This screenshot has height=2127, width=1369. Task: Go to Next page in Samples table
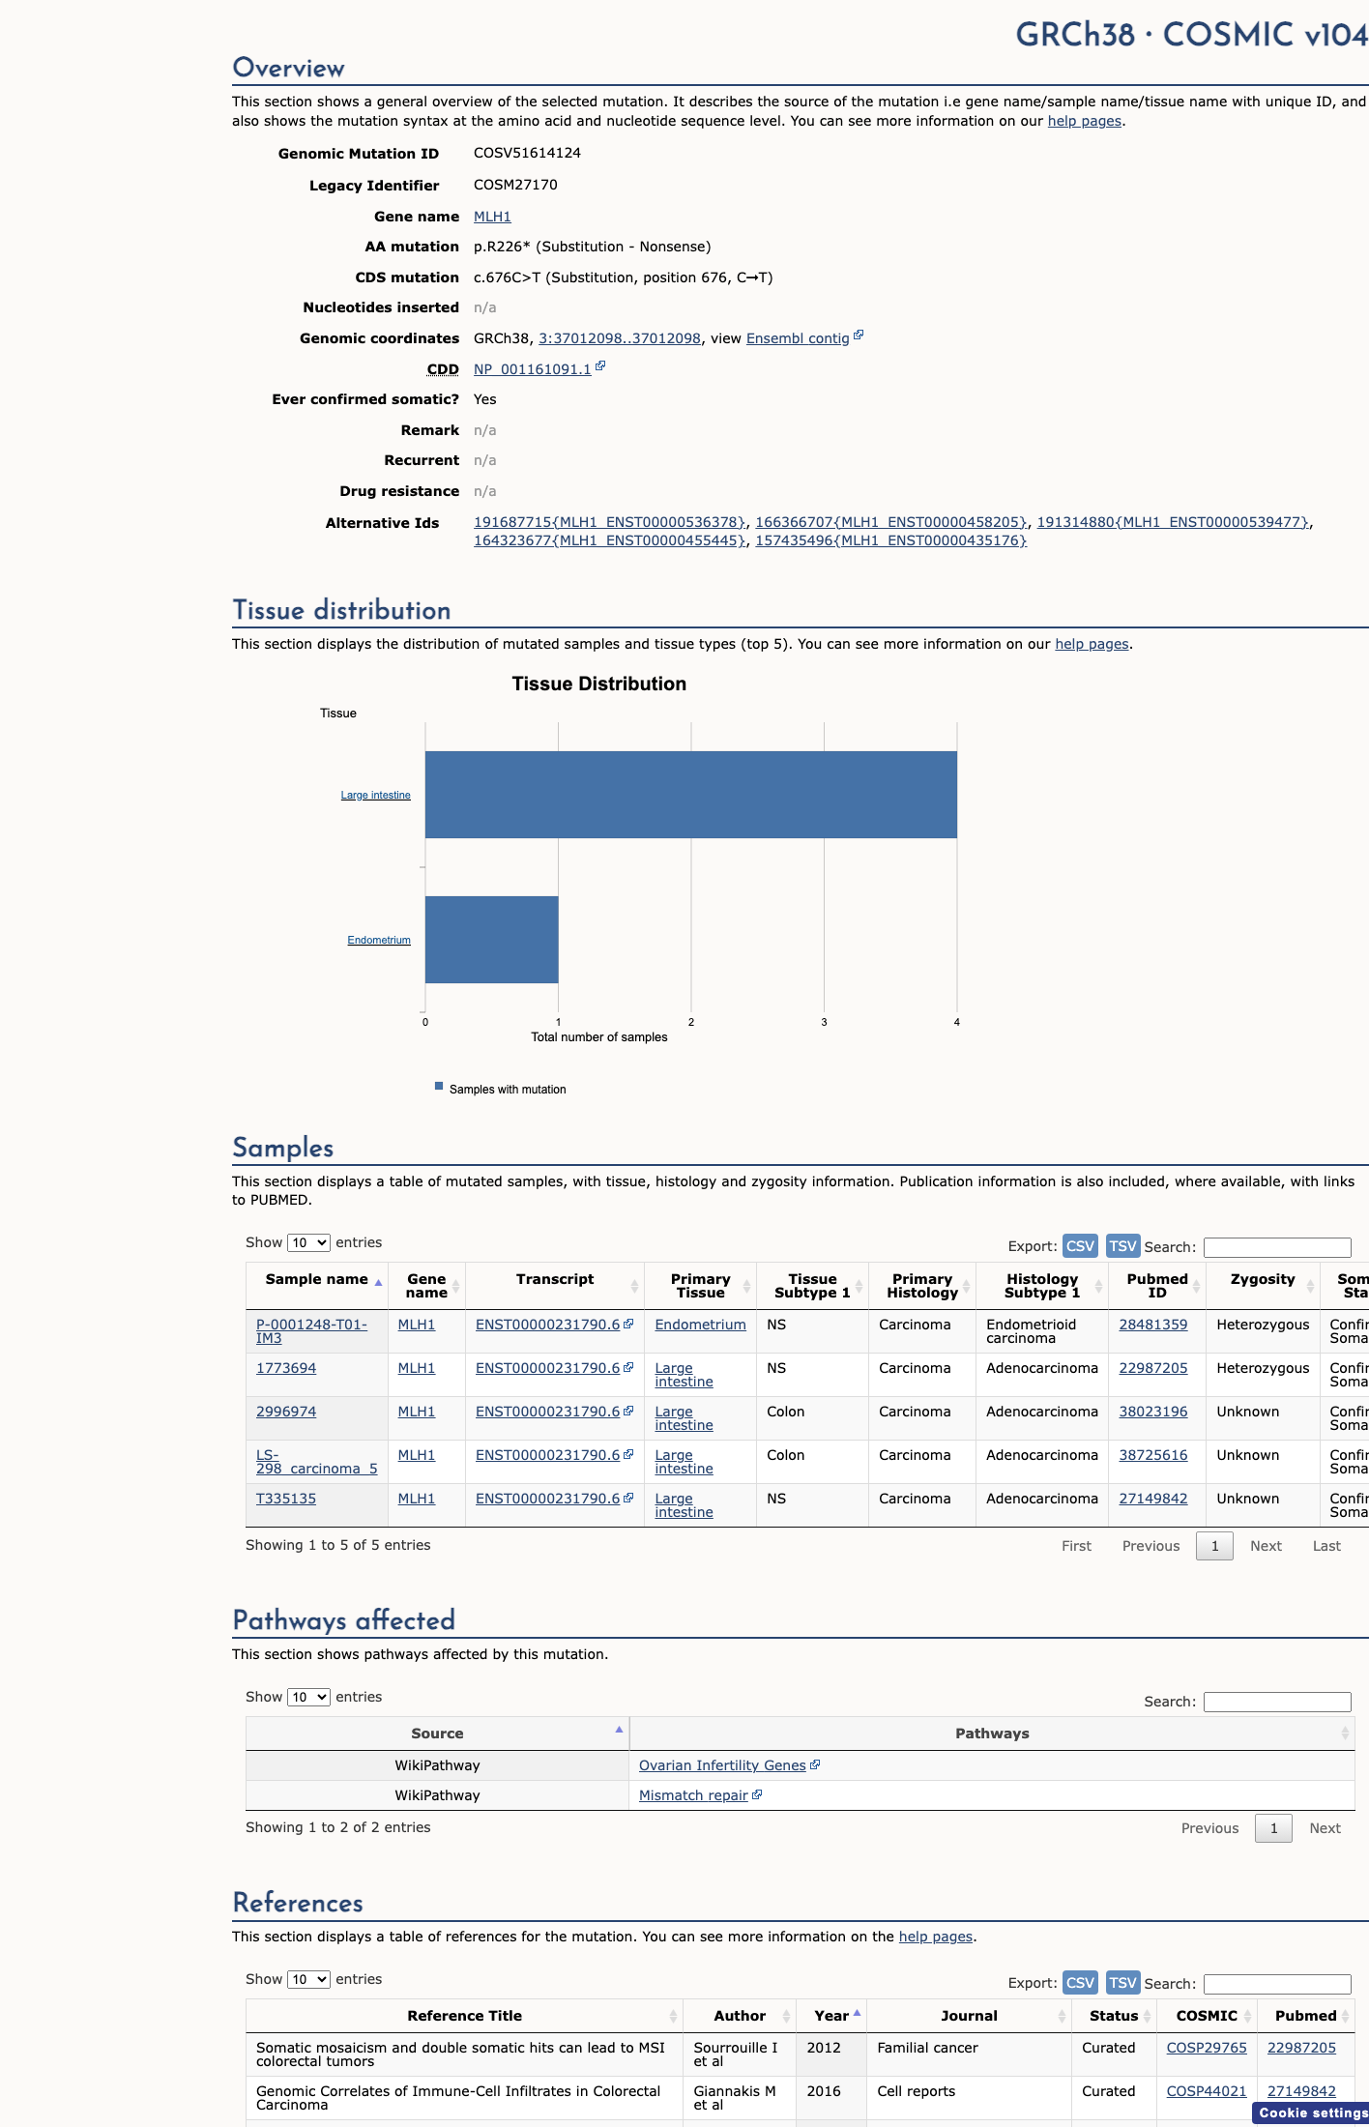[1266, 1546]
